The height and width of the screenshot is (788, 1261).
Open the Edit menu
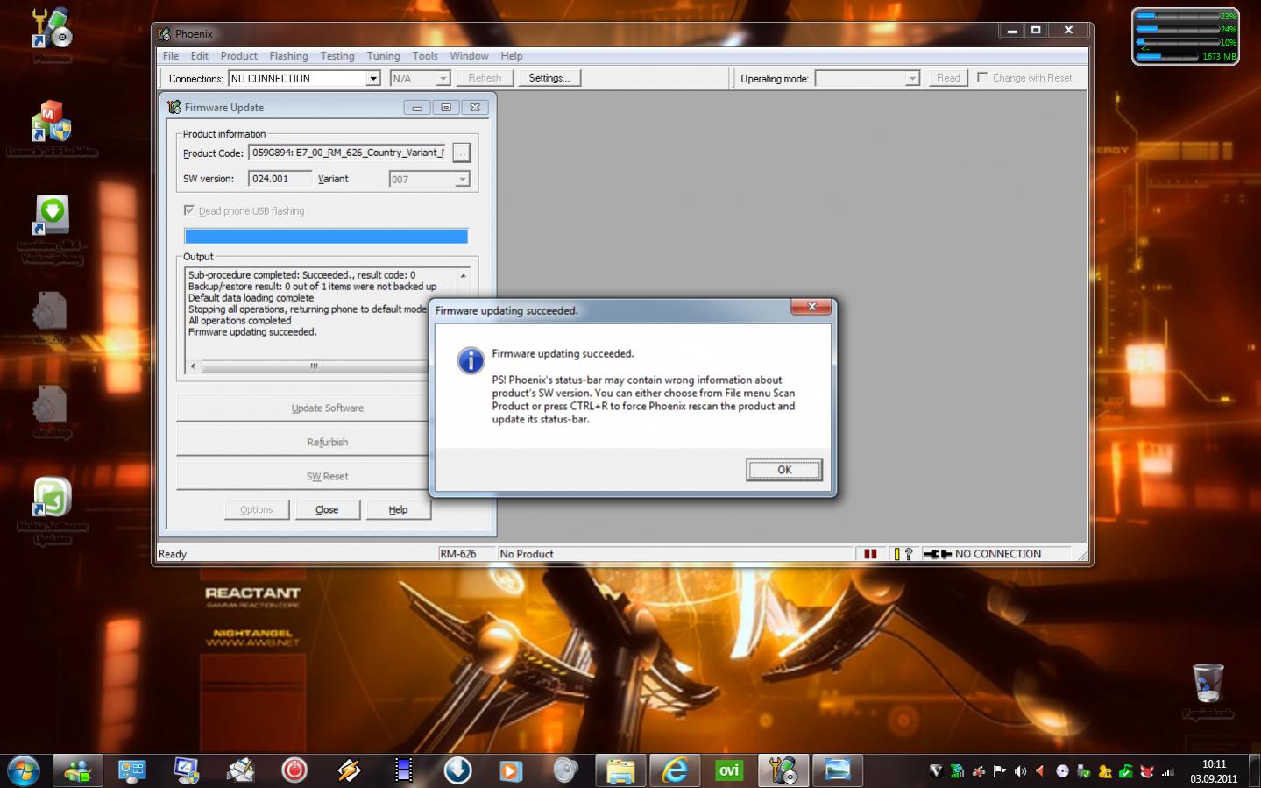click(200, 55)
